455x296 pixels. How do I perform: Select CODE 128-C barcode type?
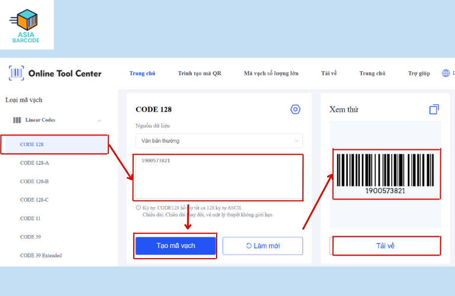34,200
